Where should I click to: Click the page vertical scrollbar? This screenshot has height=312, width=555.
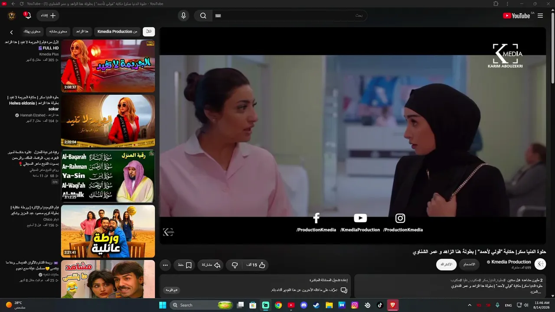point(552,48)
